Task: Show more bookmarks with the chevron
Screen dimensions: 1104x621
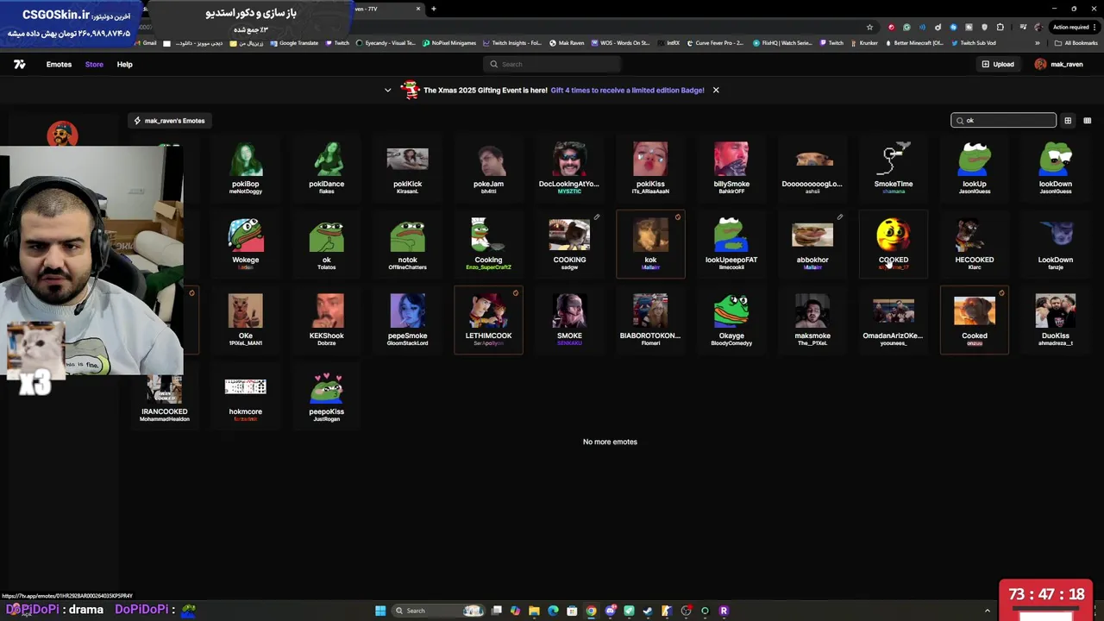Action: click(1038, 43)
